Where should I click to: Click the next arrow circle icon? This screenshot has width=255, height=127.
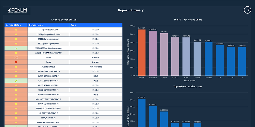pyautogui.click(x=248, y=10)
